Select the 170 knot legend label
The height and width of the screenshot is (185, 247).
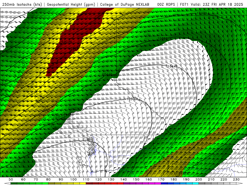coord(161,179)
